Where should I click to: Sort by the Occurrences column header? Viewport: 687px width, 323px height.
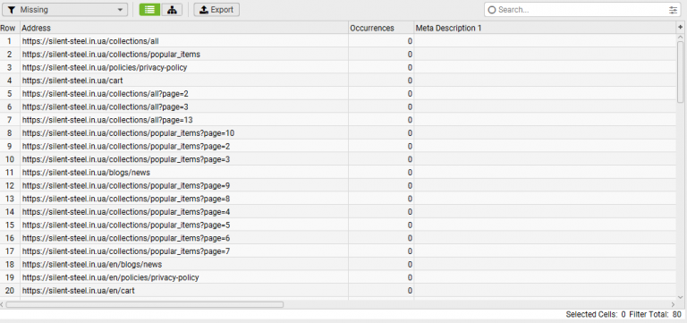coord(381,28)
